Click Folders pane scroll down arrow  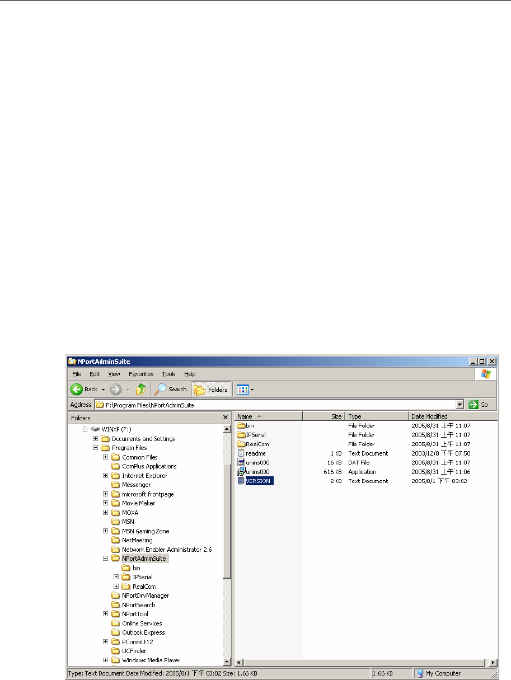click(x=227, y=662)
